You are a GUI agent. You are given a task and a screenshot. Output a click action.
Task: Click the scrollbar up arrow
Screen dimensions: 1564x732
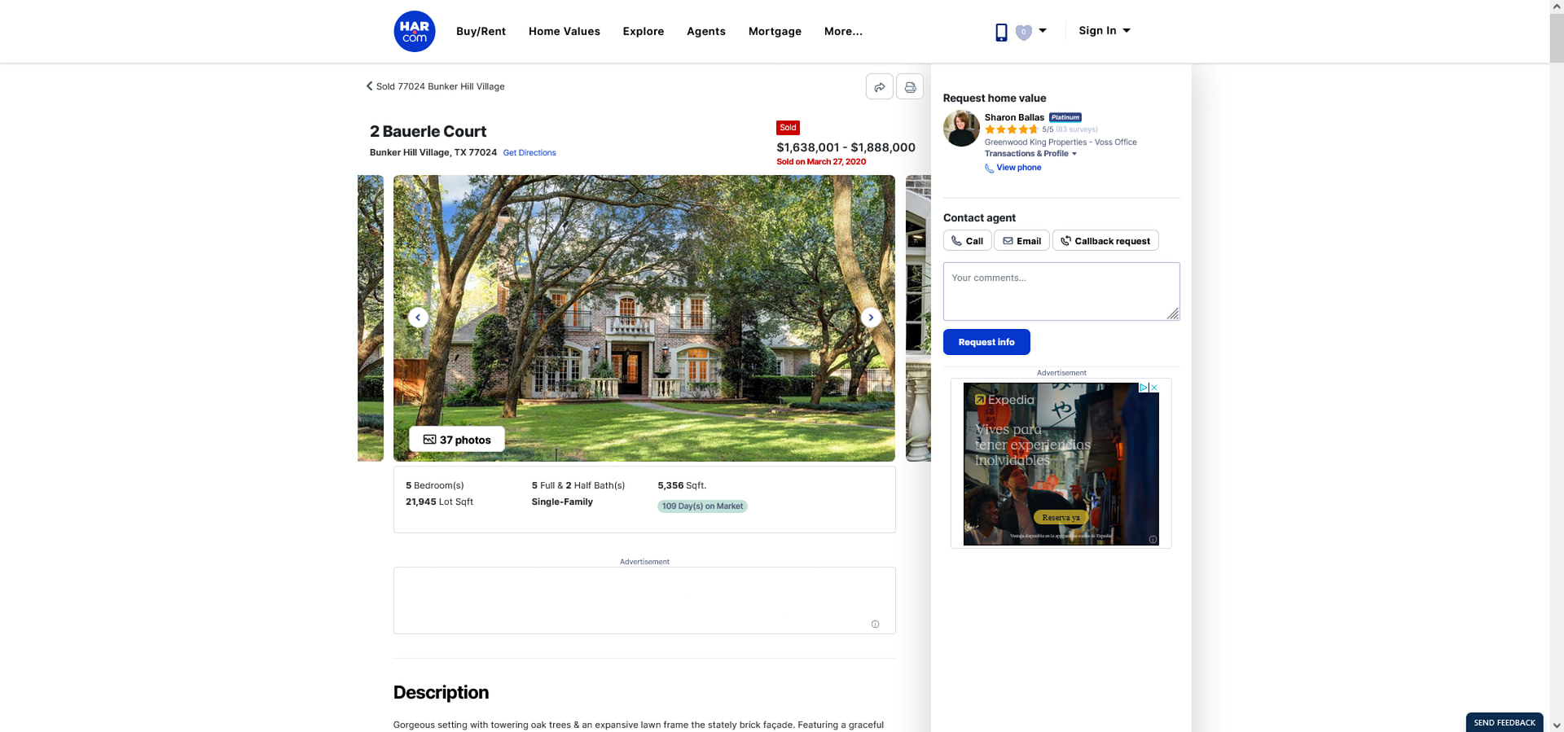click(1557, 6)
